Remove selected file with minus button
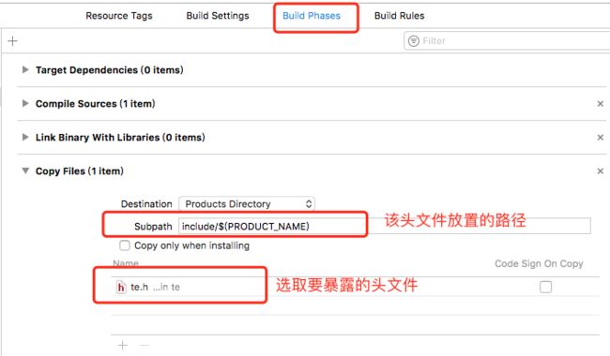This screenshot has height=356, width=610. 144,345
